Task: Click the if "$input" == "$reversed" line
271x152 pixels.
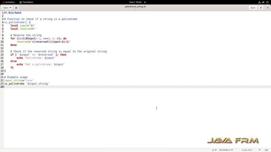Action: pos(39,54)
